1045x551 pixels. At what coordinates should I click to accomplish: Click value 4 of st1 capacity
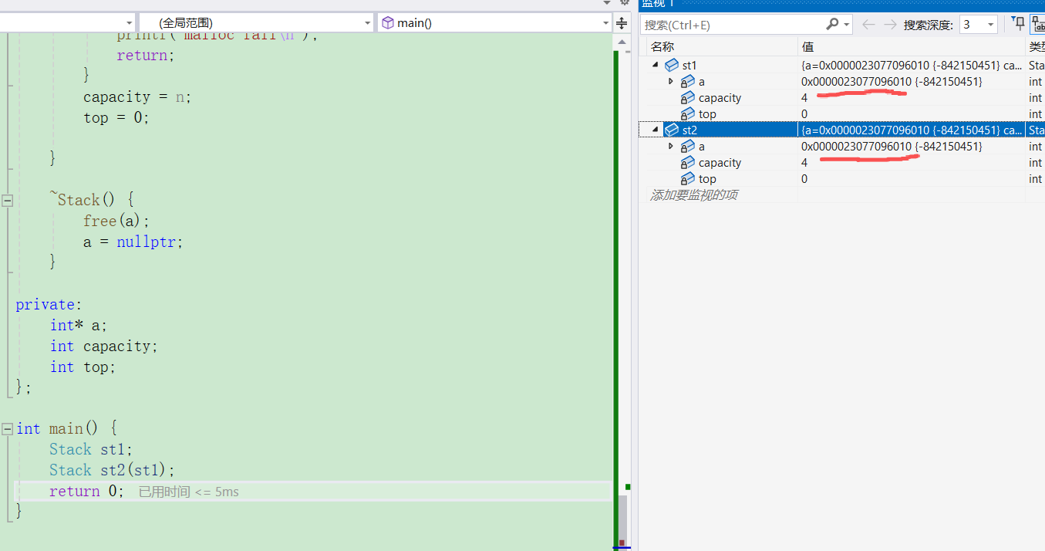coord(804,98)
